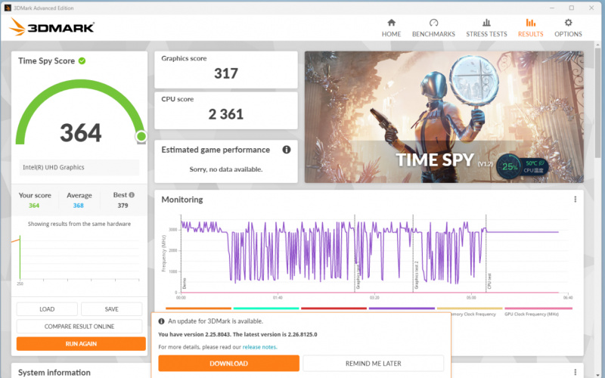Go to the Home section icon
605x378 pixels.
pos(391,23)
